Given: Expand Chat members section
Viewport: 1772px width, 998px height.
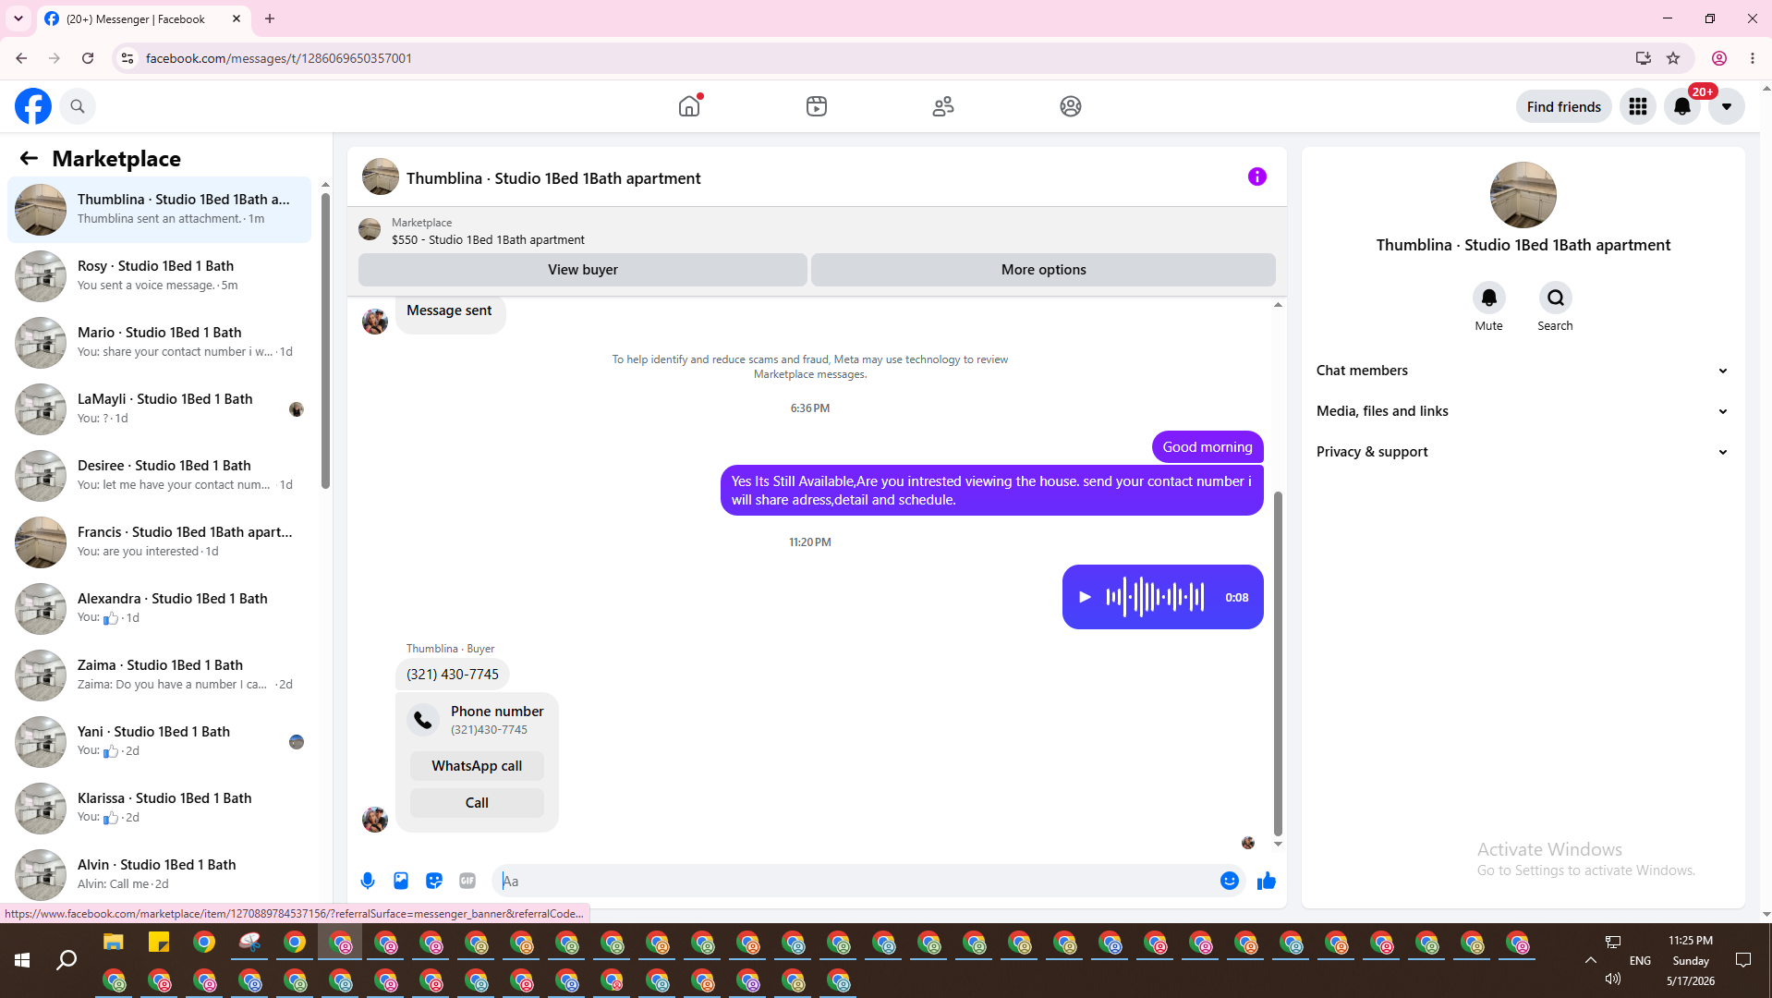Looking at the screenshot, I should coord(1523,371).
